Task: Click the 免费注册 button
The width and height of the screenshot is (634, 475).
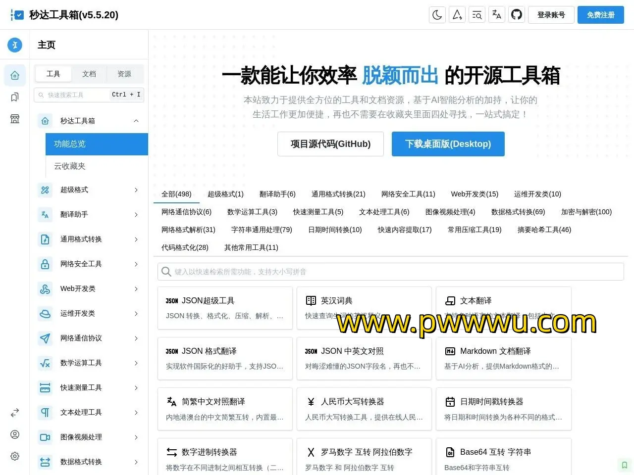Action: (600, 15)
